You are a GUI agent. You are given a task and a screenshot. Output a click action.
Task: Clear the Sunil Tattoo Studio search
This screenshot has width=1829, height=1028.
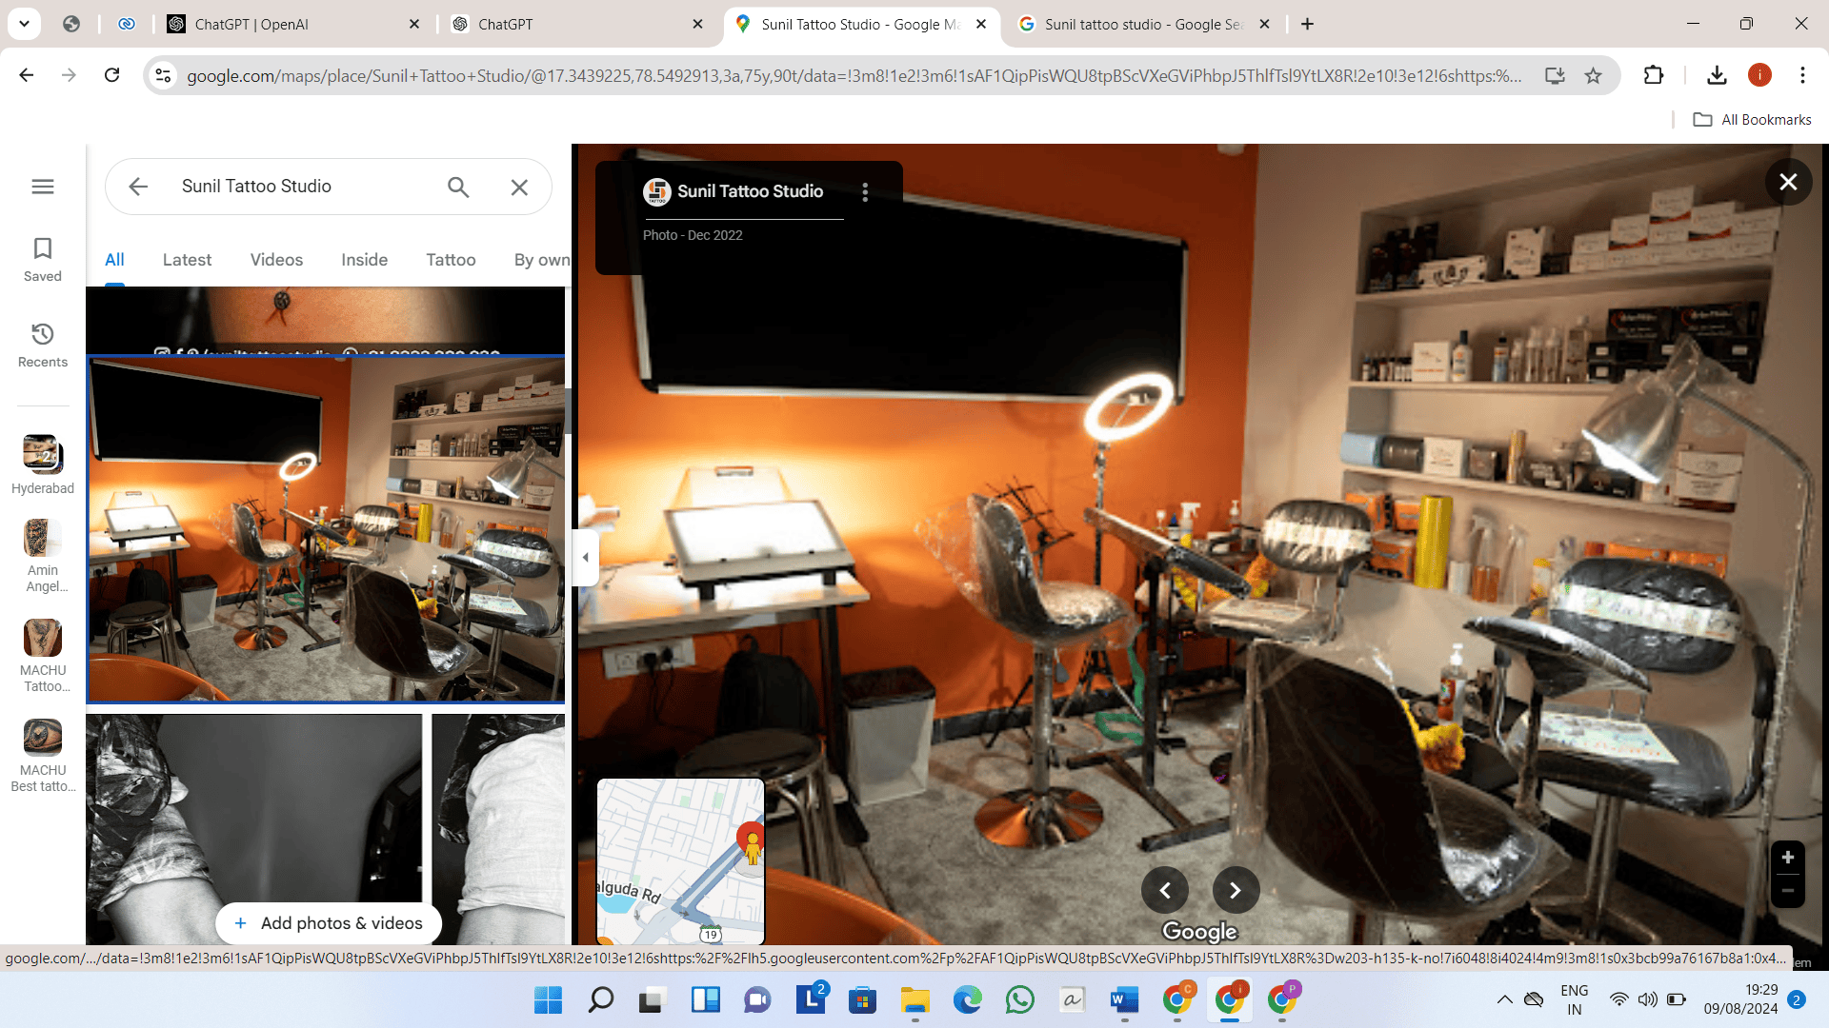point(519,188)
